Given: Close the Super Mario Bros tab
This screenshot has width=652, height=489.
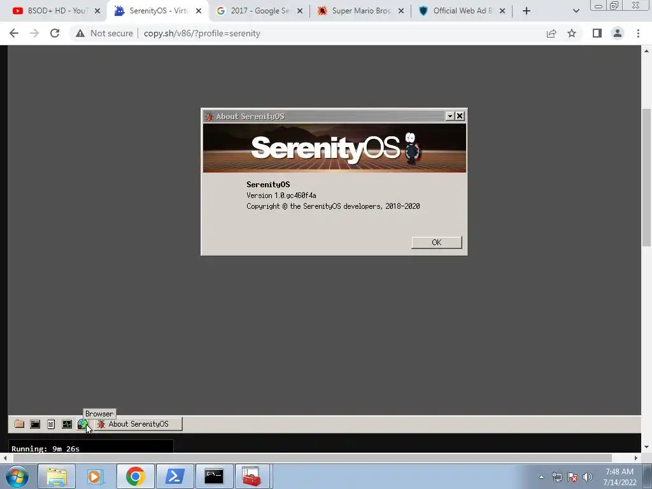Looking at the screenshot, I should (x=401, y=11).
